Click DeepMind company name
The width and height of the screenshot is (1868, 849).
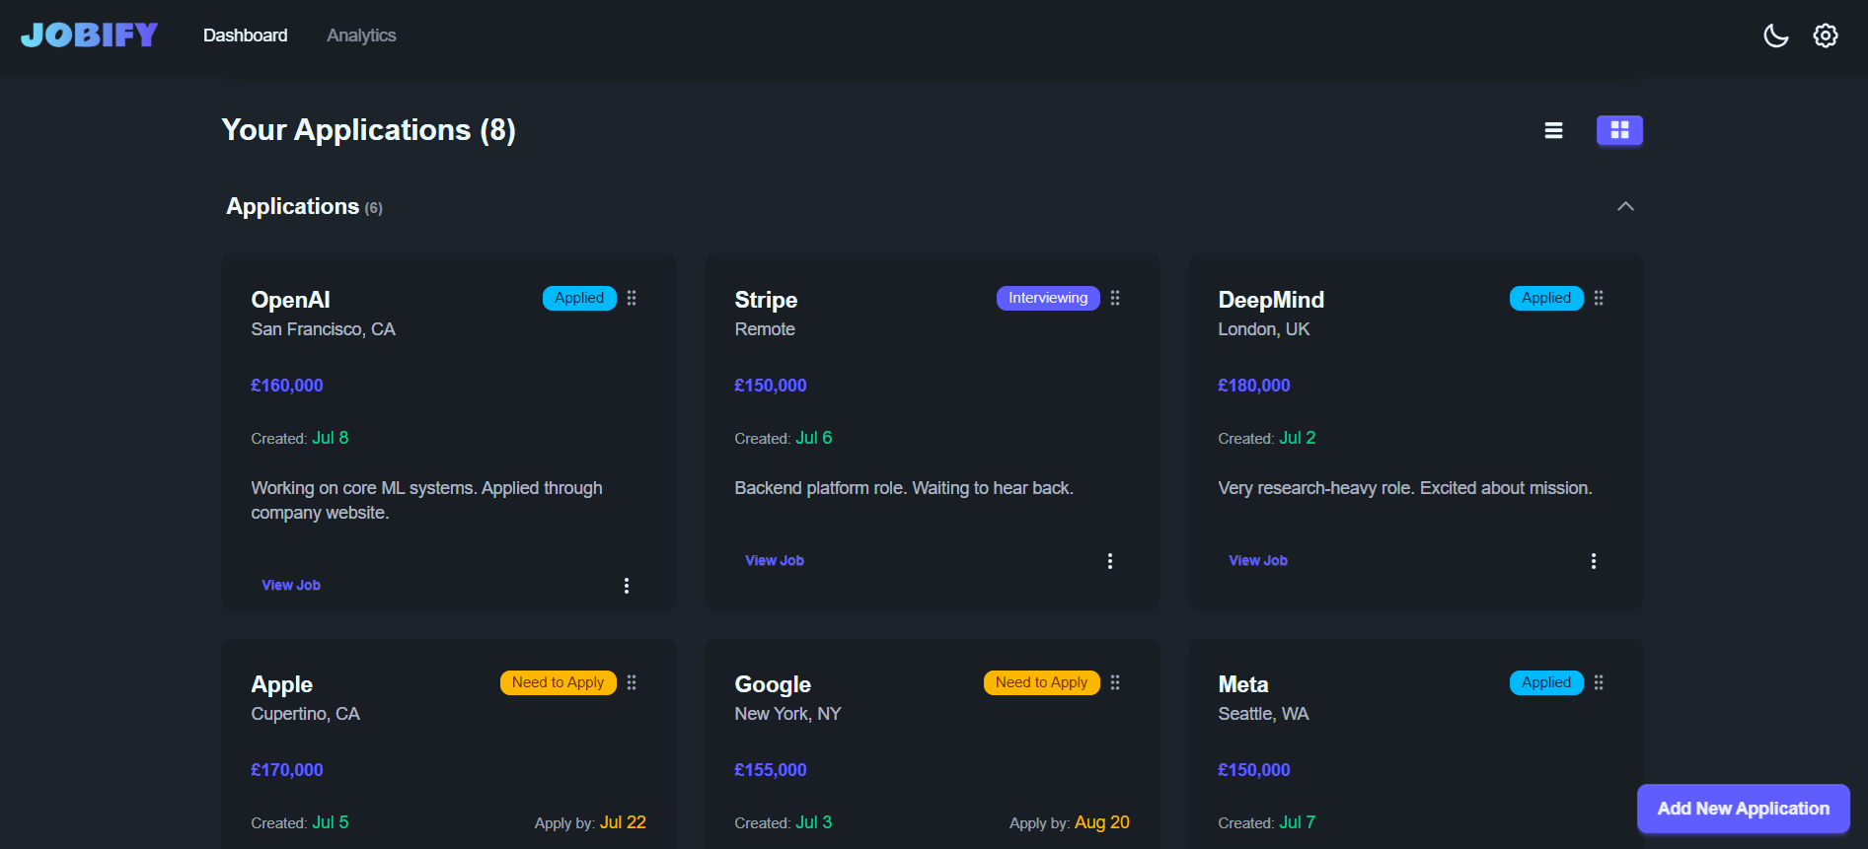1271,300
